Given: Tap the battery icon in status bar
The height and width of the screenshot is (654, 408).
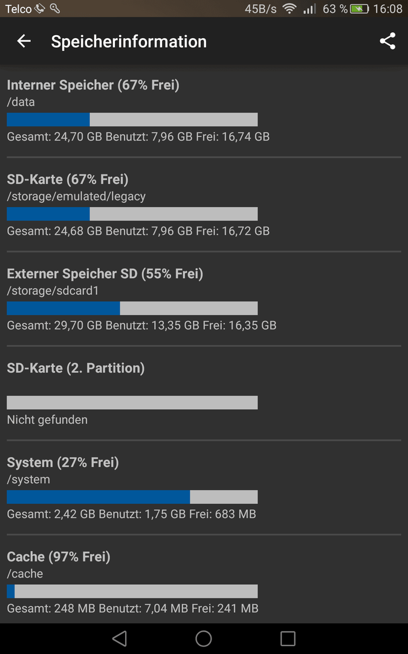Looking at the screenshot, I should pos(359,8).
